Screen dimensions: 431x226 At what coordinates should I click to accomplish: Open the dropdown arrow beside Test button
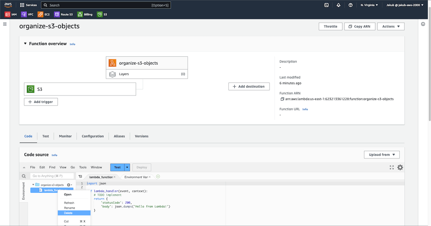[x=127, y=167]
